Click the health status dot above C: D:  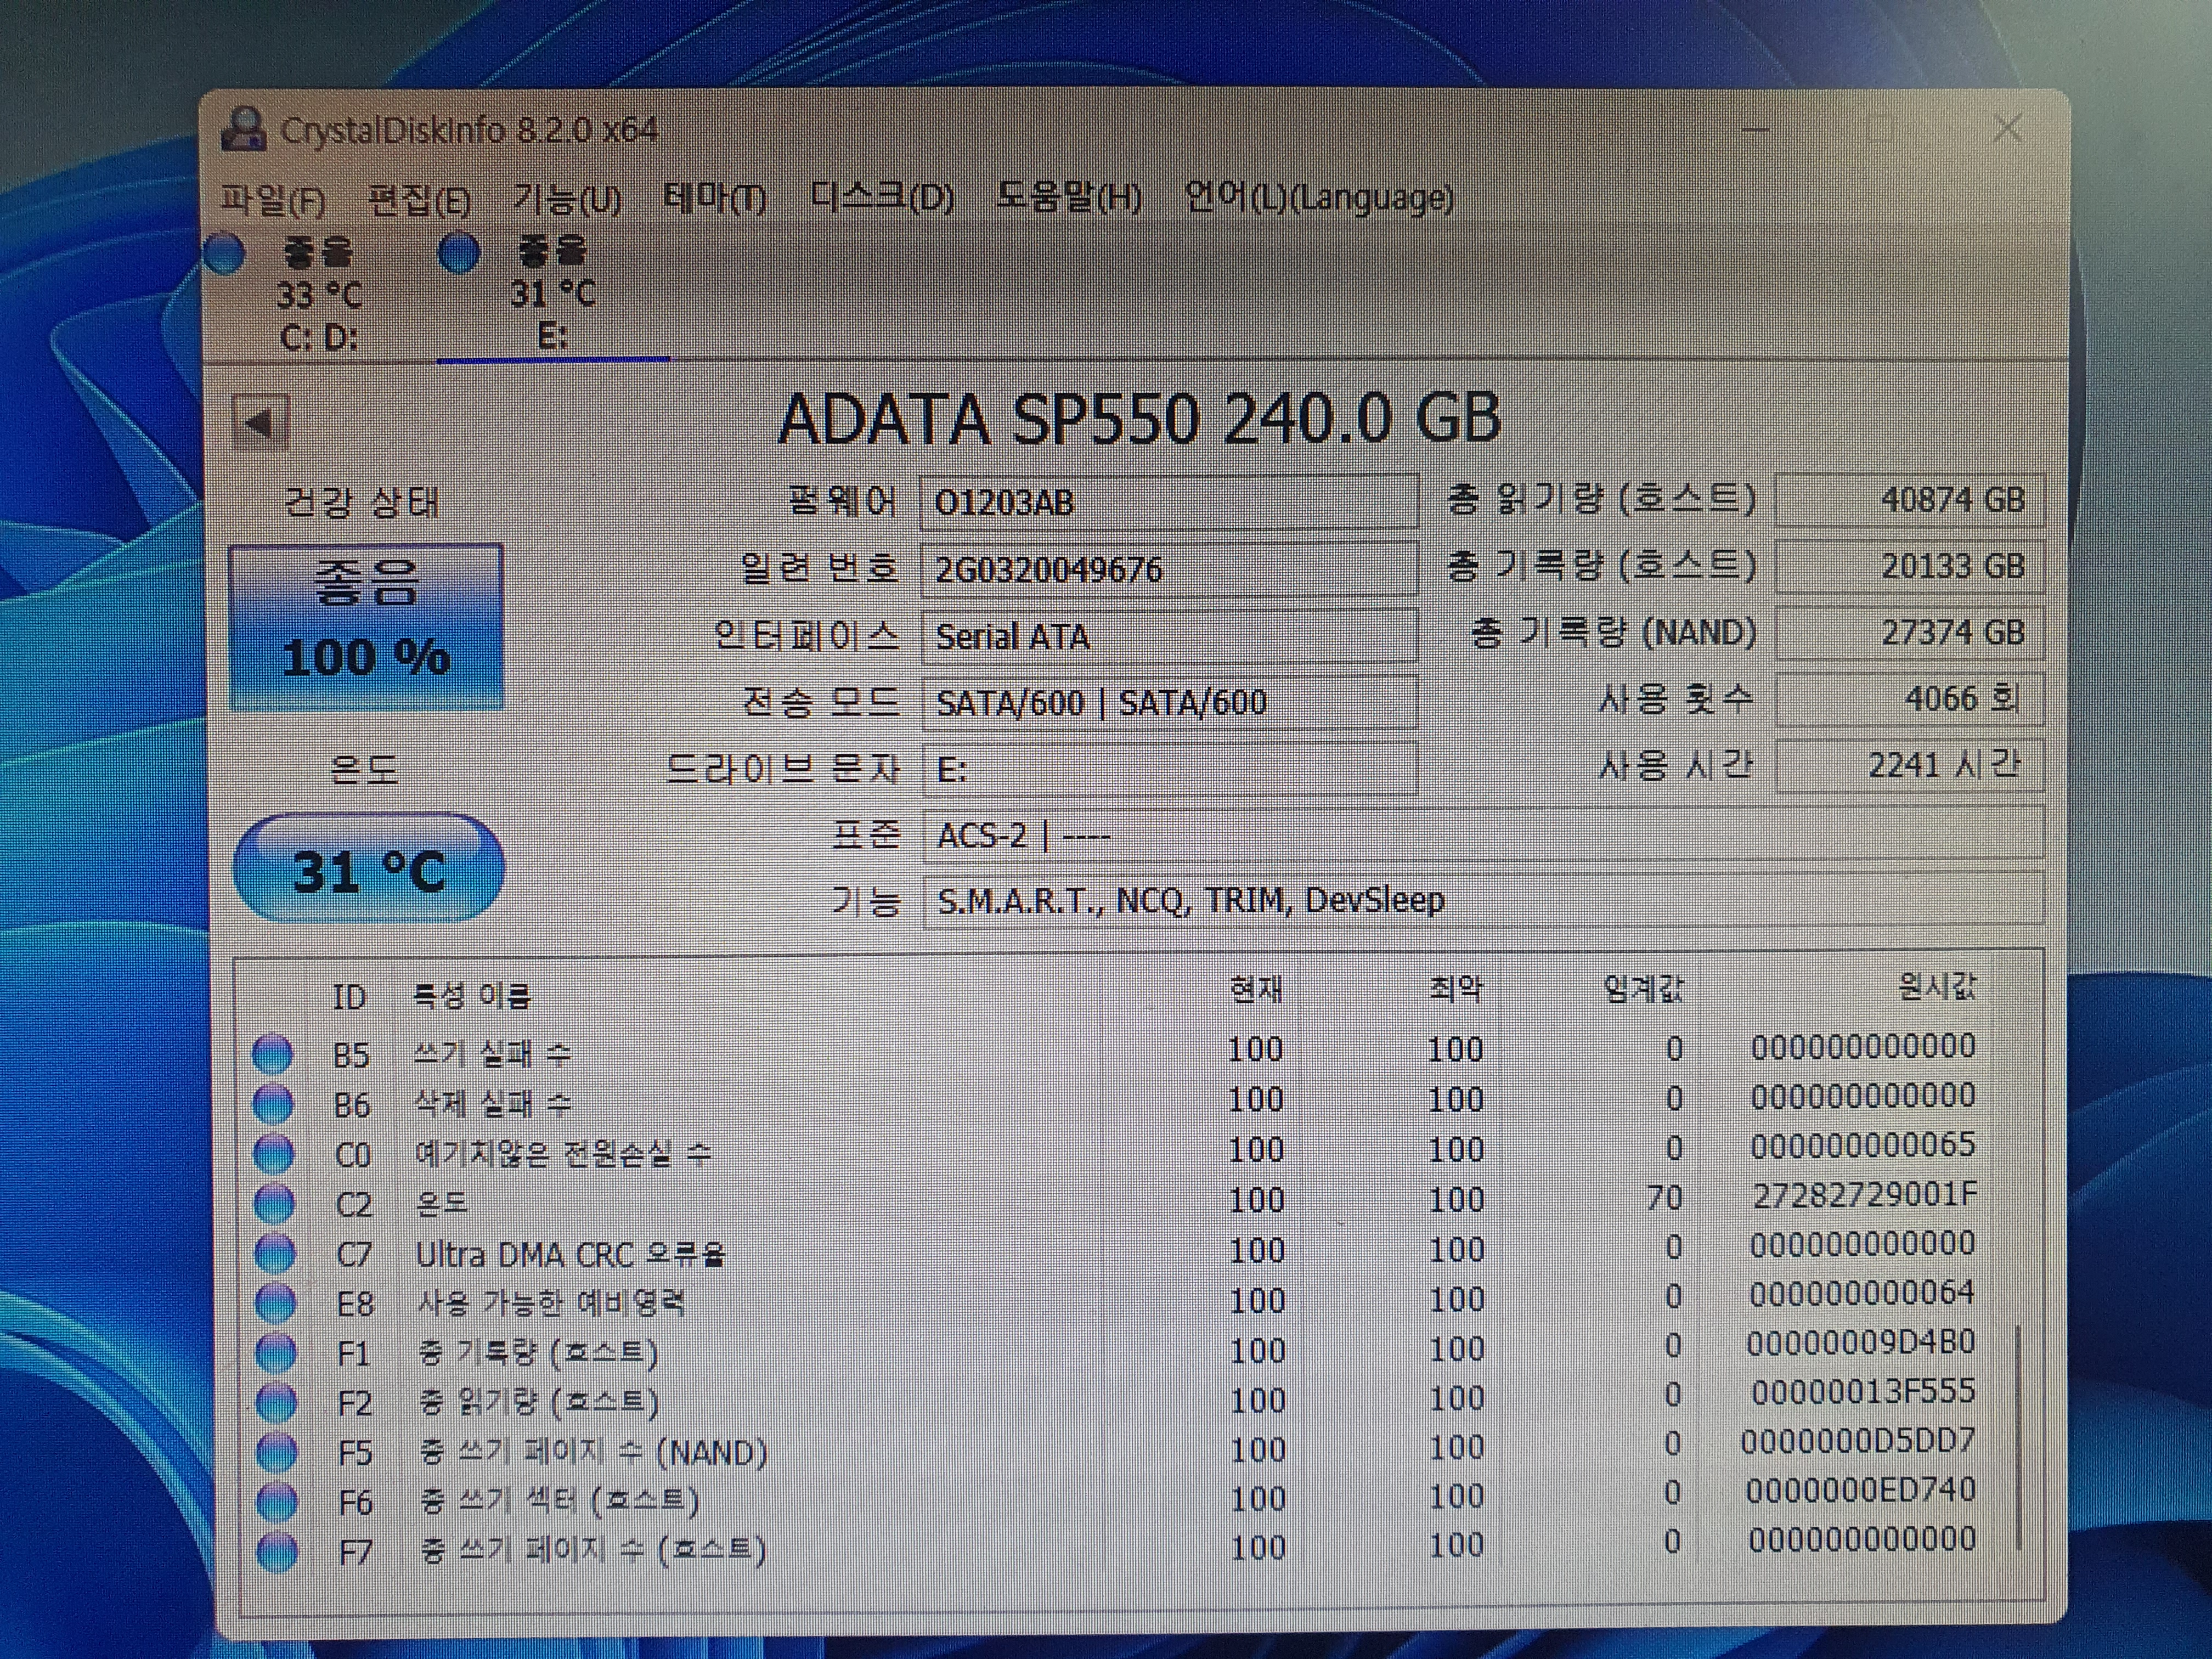225,254
